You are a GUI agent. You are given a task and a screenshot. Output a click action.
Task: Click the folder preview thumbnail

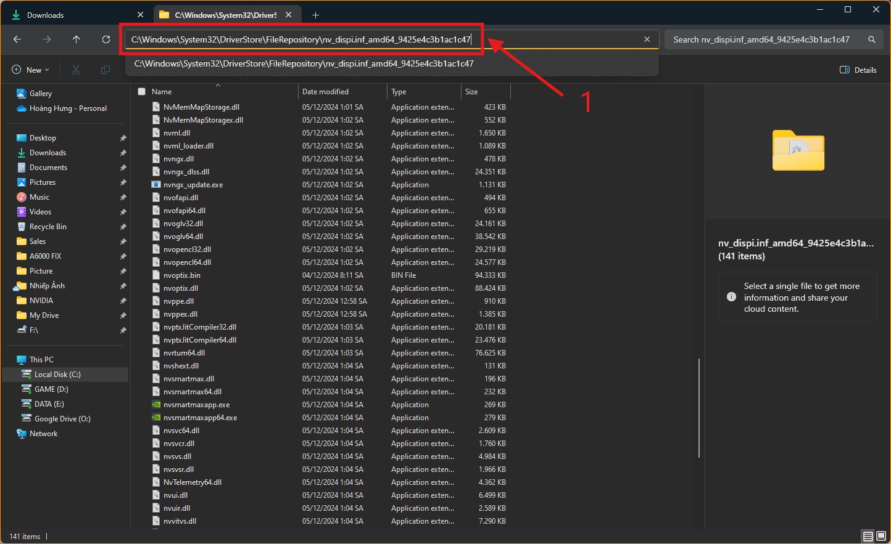click(x=798, y=150)
